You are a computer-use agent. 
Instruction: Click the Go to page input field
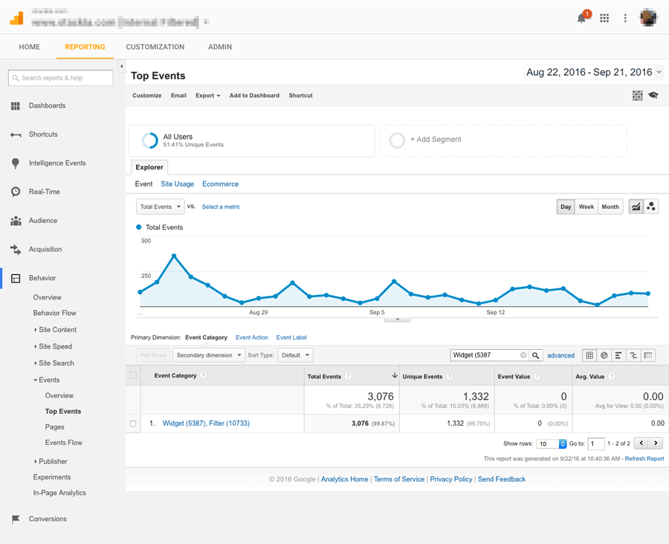tap(595, 444)
